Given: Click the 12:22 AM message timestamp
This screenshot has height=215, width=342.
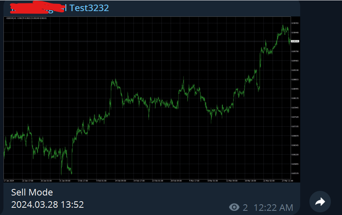Looking at the screenshot, I should pyautogui.click(x=273, y=208).
